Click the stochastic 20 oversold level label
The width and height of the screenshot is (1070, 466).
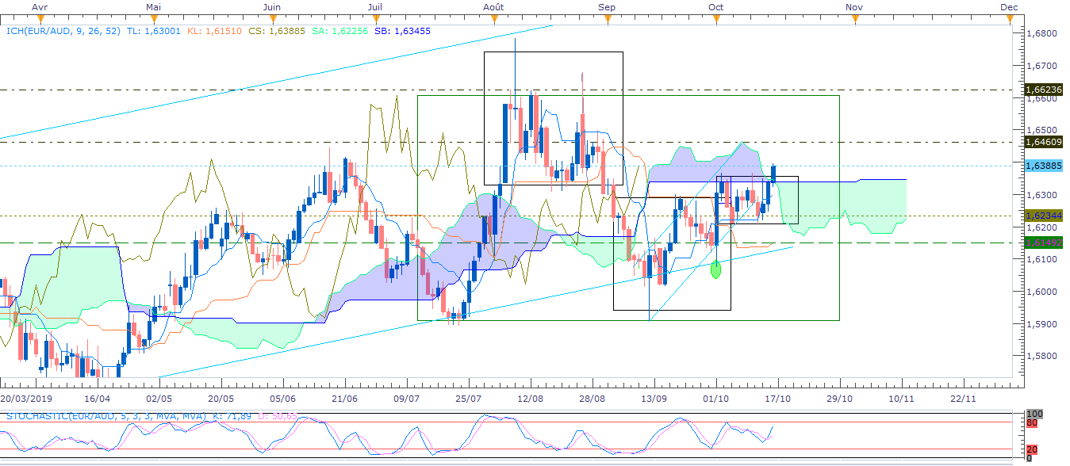click(1031, 449)
